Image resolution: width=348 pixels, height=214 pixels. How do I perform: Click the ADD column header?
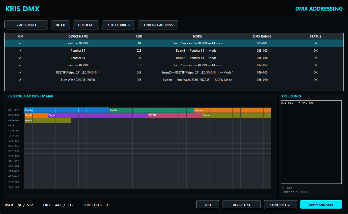pyautogui.click(x=139, y=37)
